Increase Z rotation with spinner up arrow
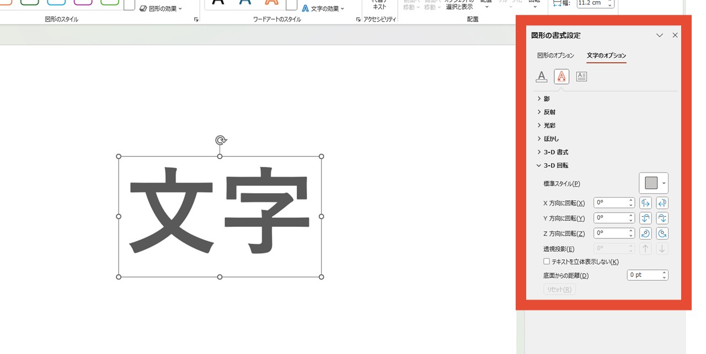 coord(631,231)
